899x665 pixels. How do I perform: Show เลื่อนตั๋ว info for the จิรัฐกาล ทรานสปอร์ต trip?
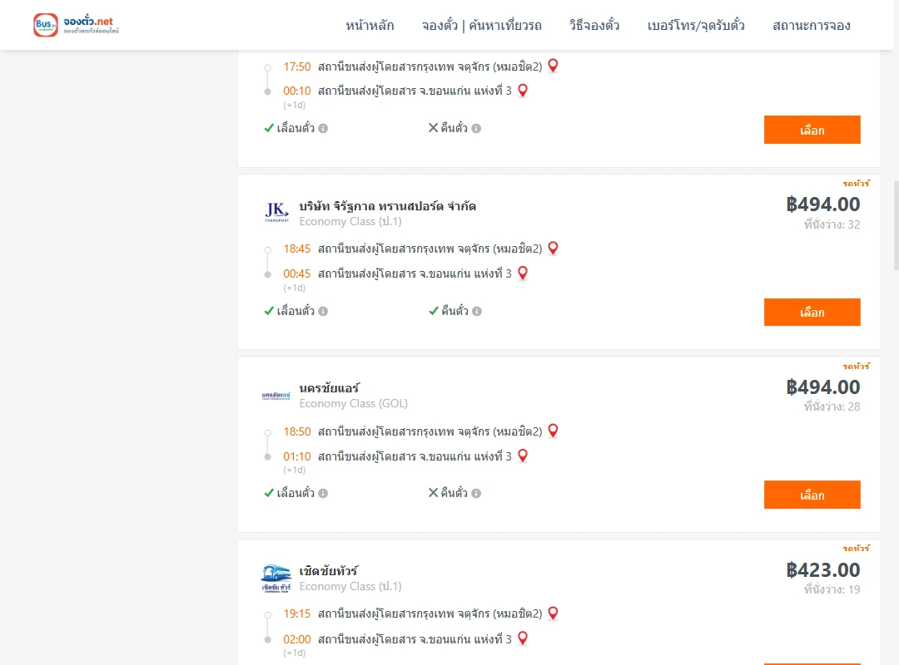(323, 311)
